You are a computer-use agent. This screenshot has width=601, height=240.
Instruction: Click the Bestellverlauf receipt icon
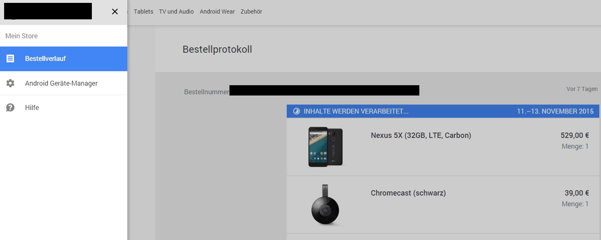pyautogui.click(x=10, y=58)
